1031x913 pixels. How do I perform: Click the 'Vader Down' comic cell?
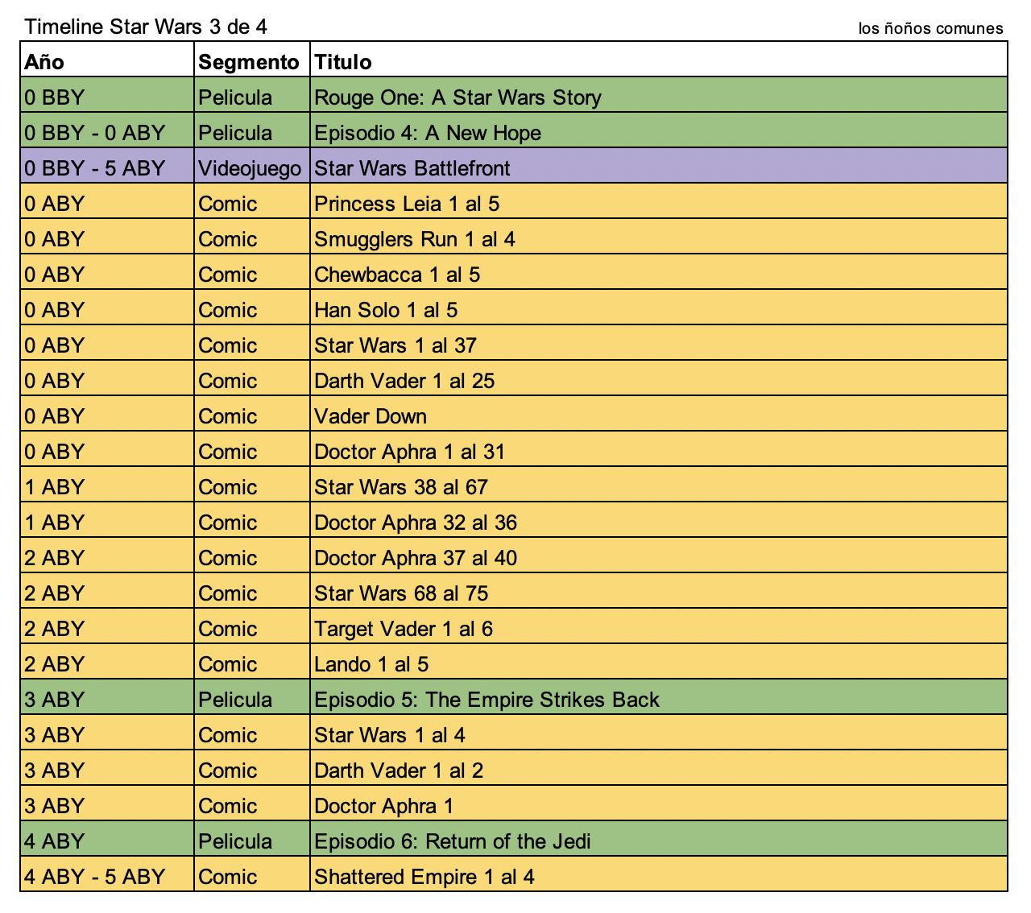371,416
